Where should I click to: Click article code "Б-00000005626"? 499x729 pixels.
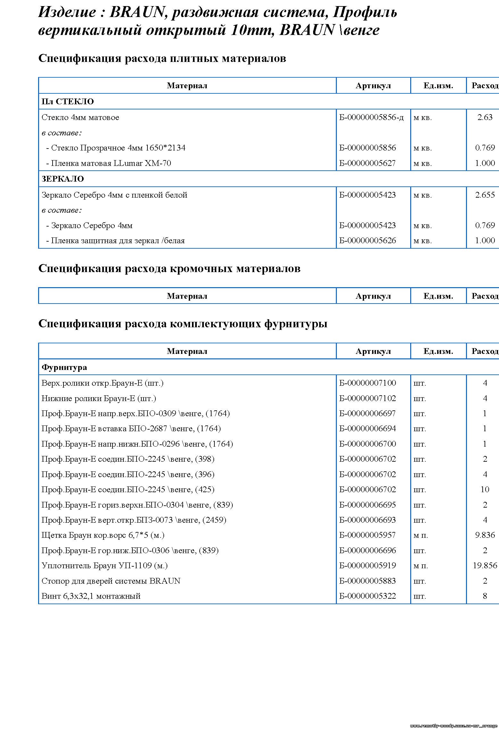368,241
